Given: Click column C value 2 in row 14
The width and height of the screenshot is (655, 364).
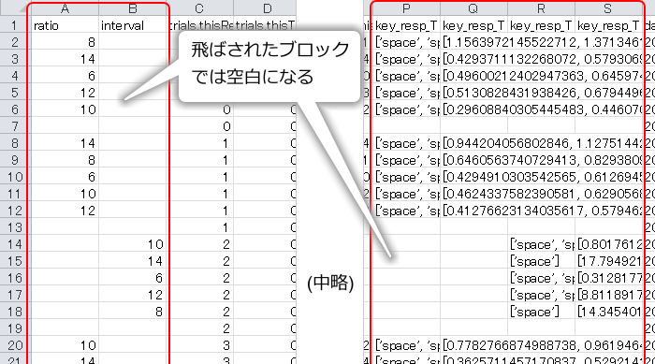Looking at the screenshot, I should click(x=199, y=244).
